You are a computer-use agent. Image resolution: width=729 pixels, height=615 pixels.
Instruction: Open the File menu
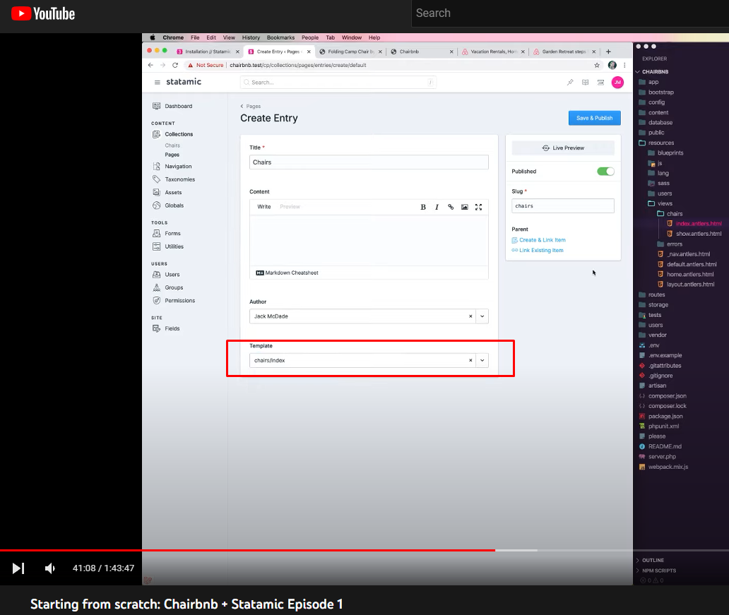click(195, 37)
